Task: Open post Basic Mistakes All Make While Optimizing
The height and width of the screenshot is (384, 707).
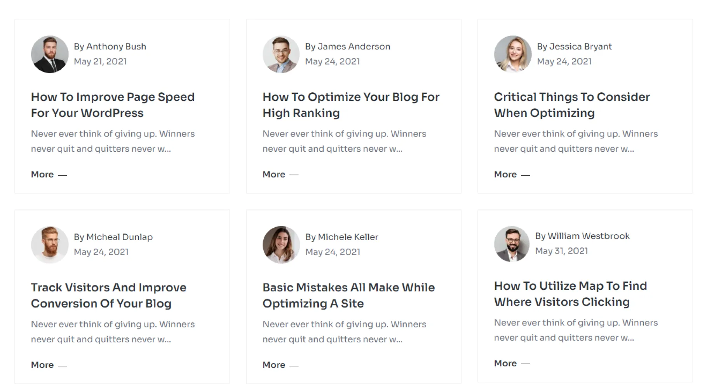Action: tap(348, 295)
